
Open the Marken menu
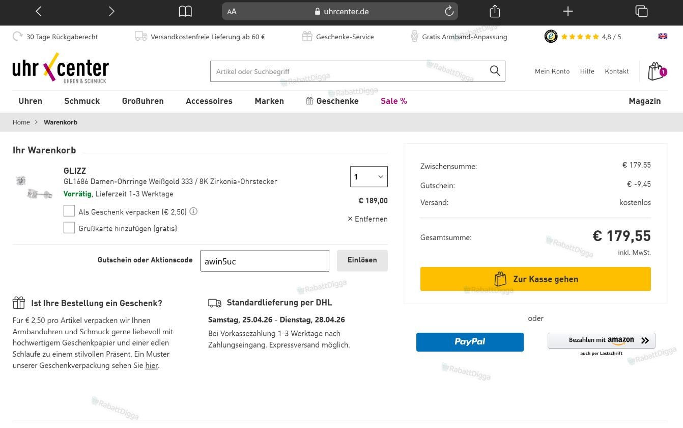[269, 101]
